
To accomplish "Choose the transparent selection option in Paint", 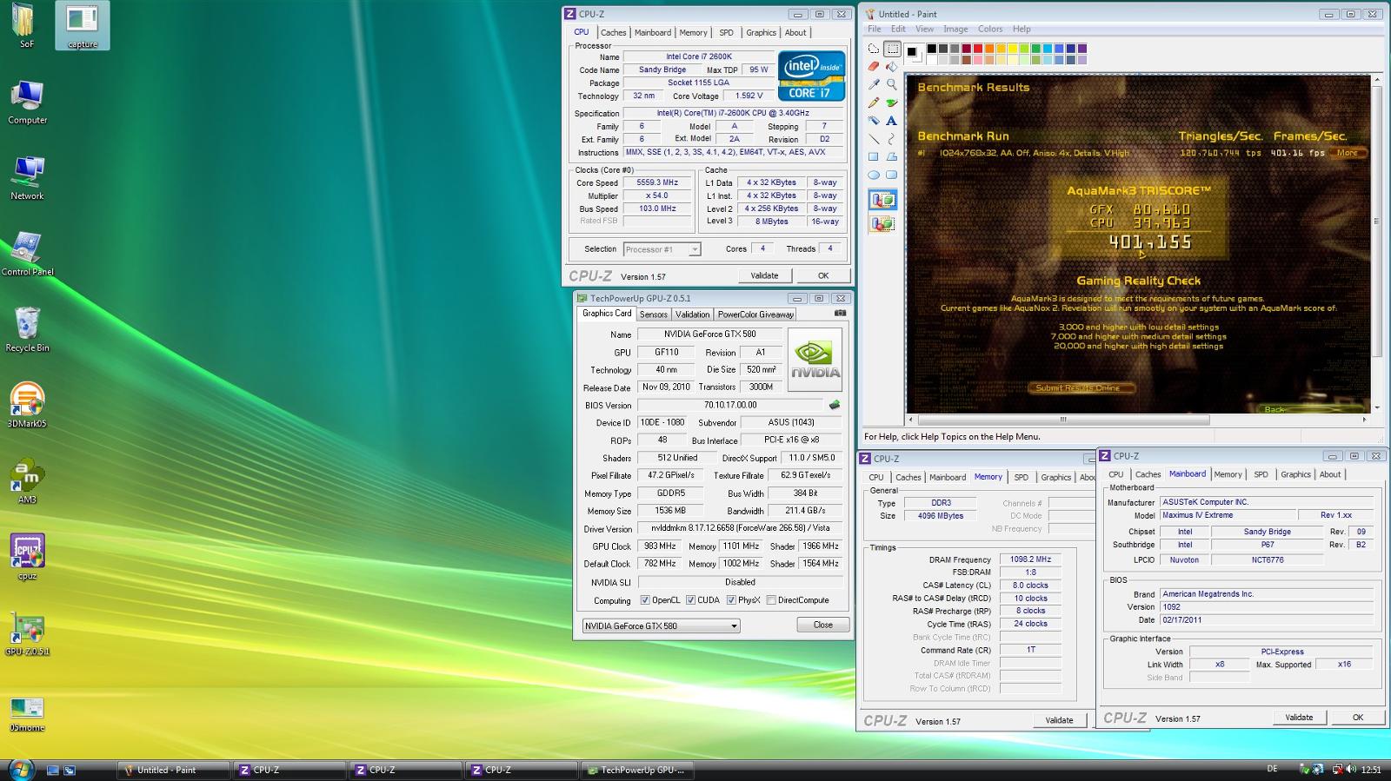I will tap(882, 224).
